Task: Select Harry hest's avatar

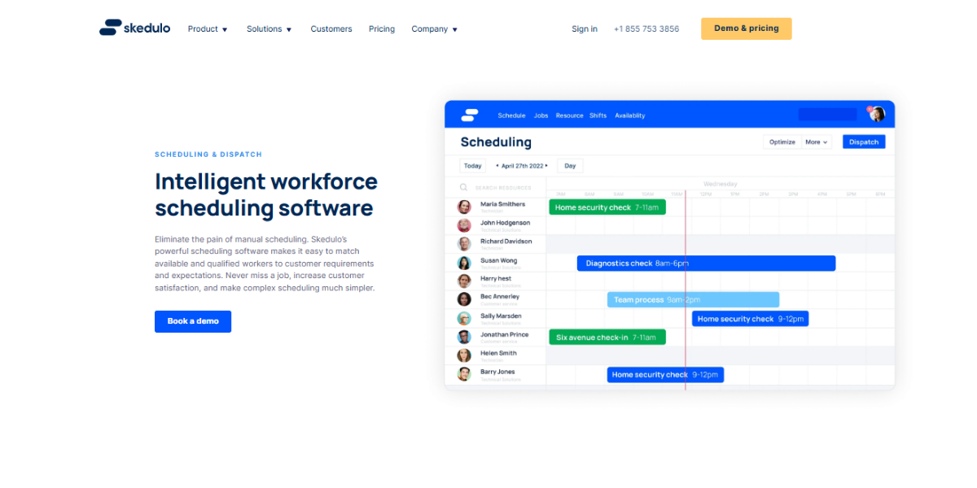Action: pyautogui.click(x=464, y=281)
